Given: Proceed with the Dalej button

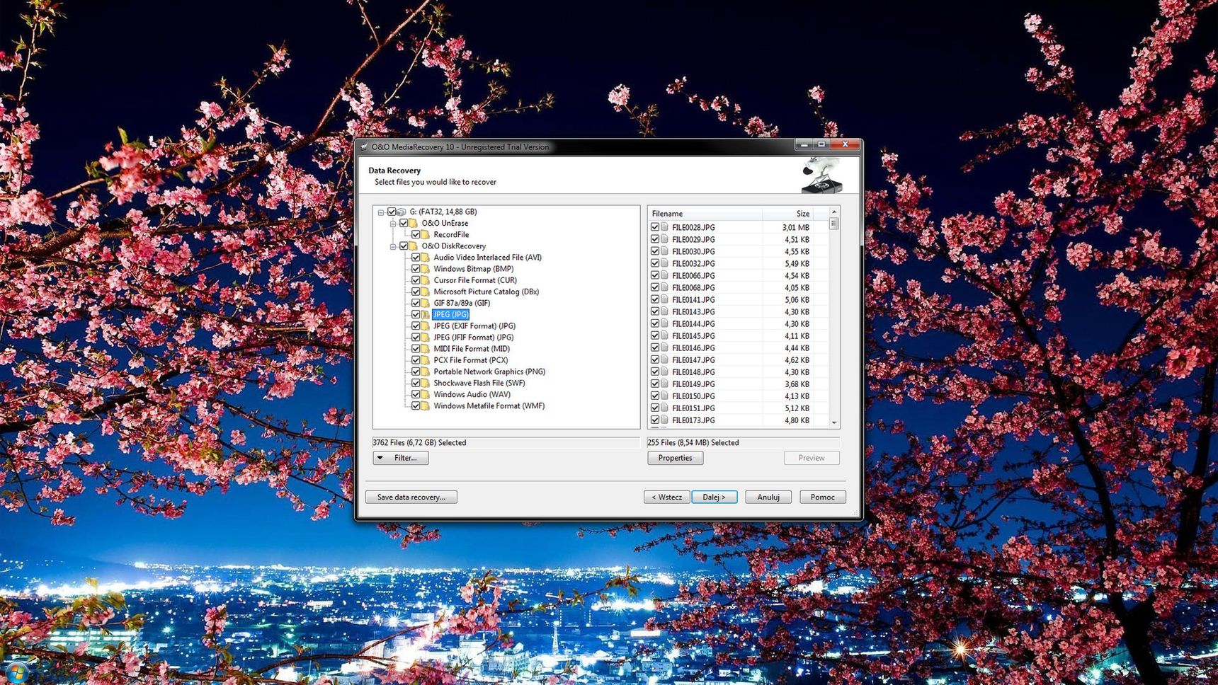Looking at the screenshot, I should [x=714, y=497].
